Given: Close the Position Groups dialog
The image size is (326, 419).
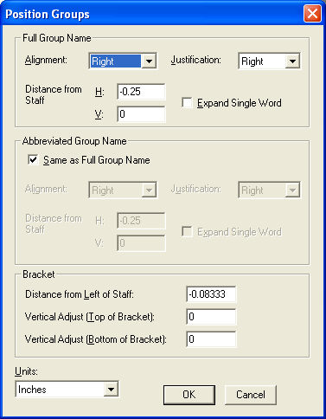Looking at the screenshot, I should (312, 14).
